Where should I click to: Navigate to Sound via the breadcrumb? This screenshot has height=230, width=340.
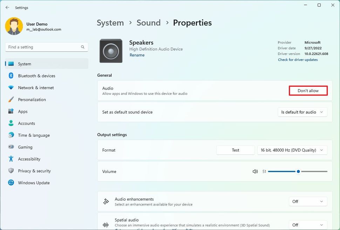point(148,22)
